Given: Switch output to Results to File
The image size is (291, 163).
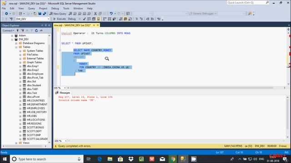Looking at the screenshot, I should click(130, 19).
